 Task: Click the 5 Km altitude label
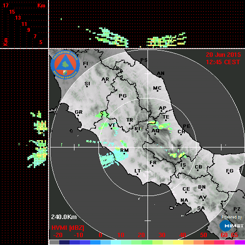point(41,42)
